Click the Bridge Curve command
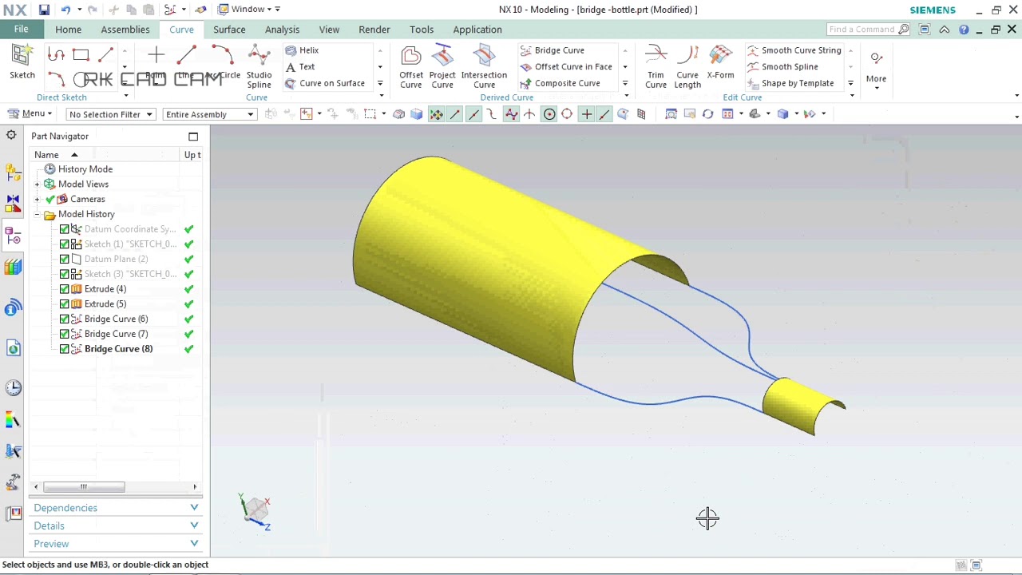The image size is (1022, 575). click(553, 50)
